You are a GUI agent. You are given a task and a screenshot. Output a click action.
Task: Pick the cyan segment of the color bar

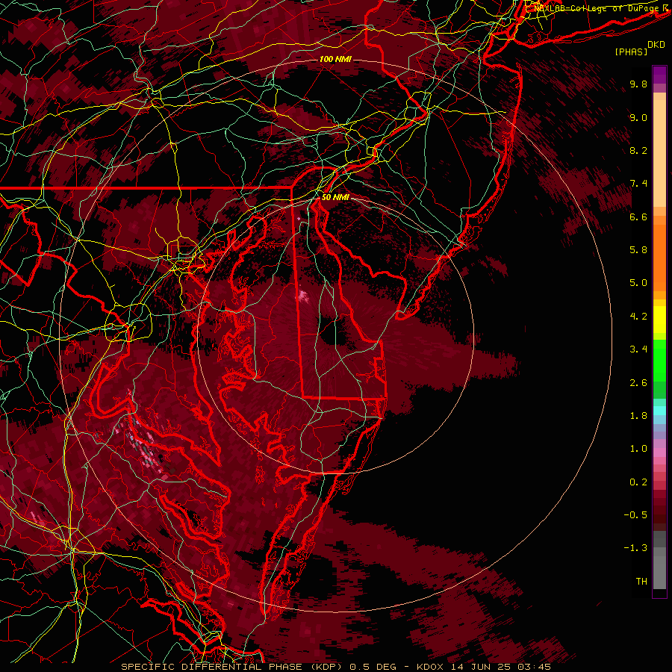point(659,411)
